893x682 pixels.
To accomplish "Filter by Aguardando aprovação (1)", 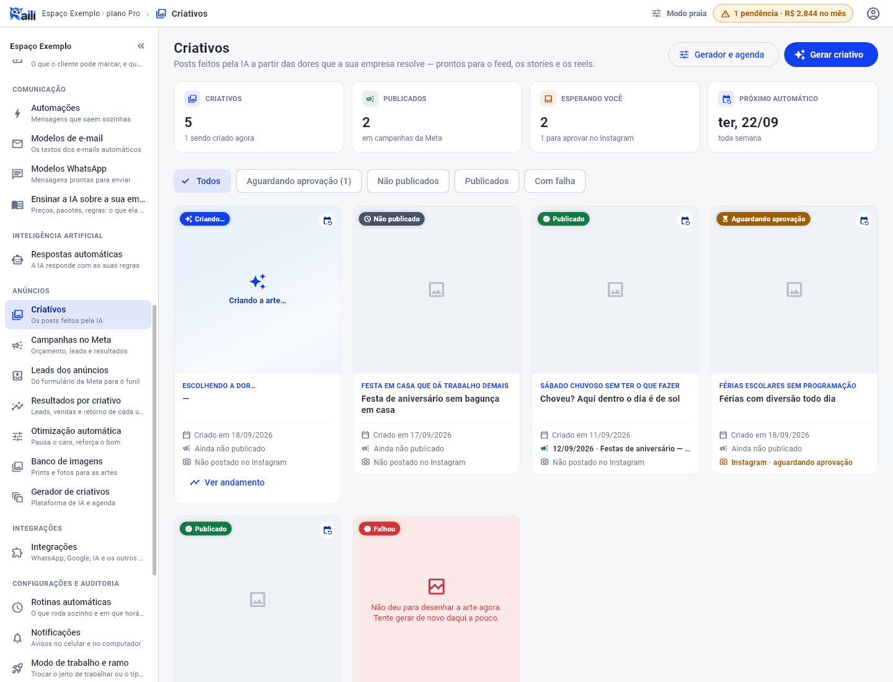I will click(x=299, y=181).
